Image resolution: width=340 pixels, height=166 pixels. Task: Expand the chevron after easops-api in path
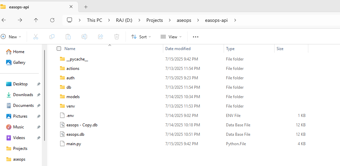235,20
